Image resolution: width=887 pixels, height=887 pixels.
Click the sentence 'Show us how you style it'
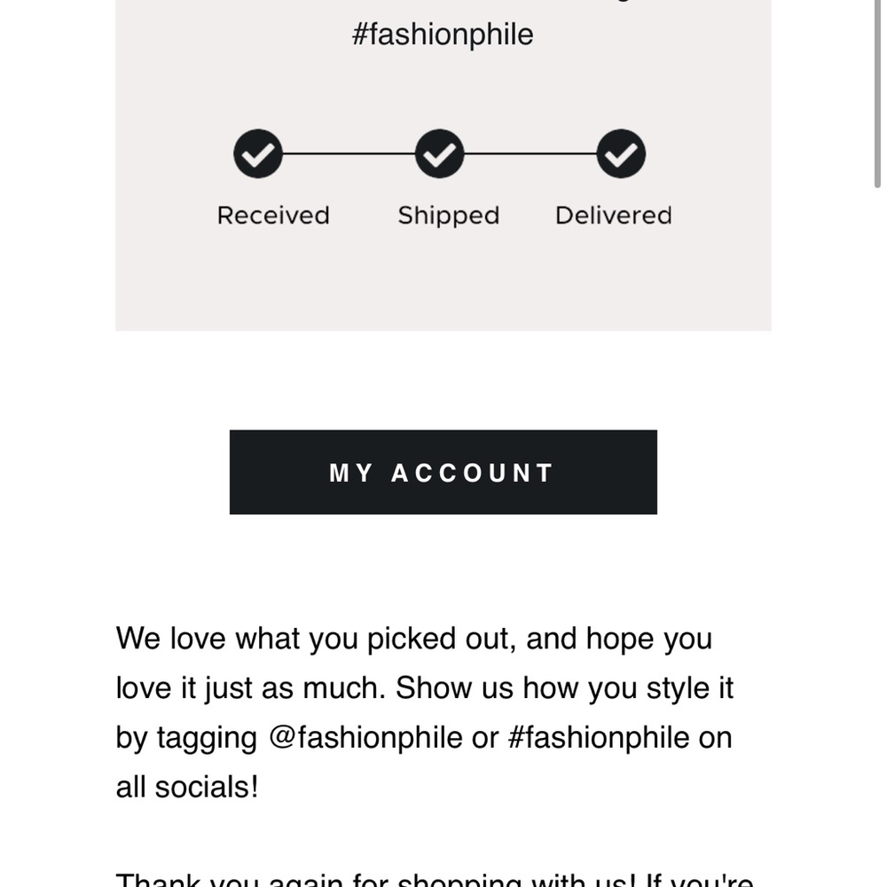[564, 689]
